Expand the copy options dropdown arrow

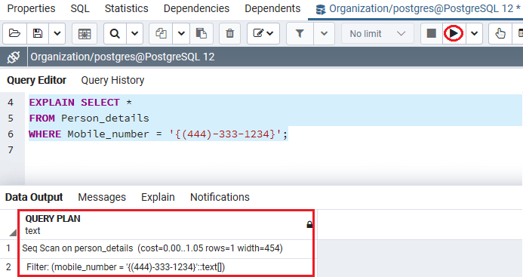181,33
